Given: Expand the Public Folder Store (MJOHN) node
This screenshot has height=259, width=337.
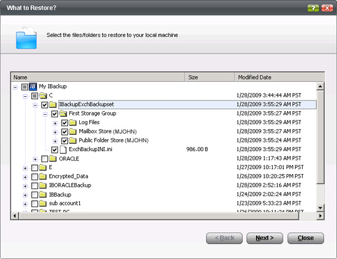Looking at the screenshot, I should tap(55, 141).
